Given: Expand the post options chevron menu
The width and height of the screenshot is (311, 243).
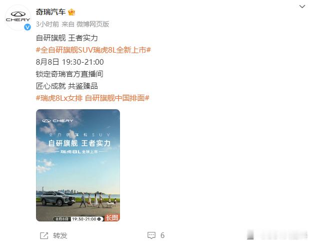Looking at the screenshot, I should 302,7.
